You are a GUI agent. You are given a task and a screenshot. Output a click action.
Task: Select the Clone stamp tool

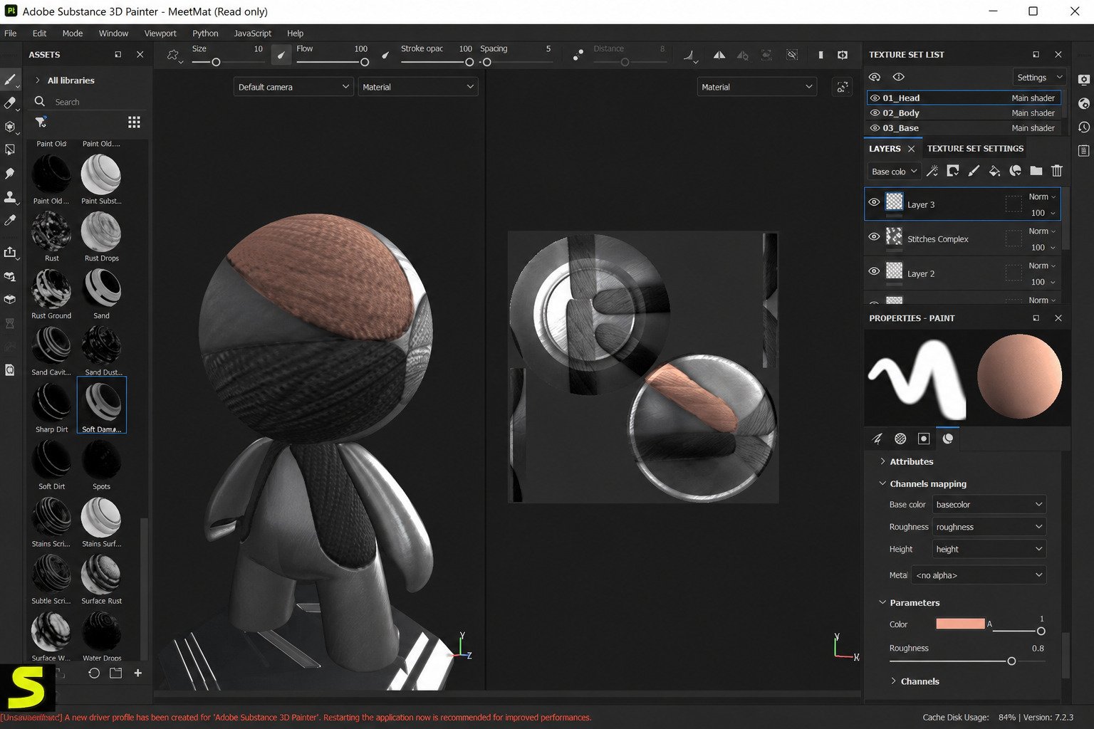pyautogui.click(x=10, y=197)
